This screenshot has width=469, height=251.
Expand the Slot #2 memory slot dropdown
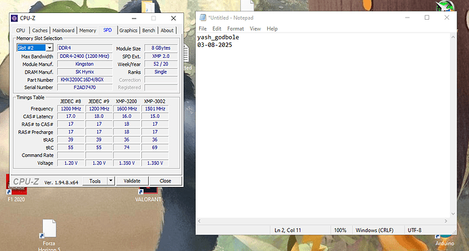50,48
